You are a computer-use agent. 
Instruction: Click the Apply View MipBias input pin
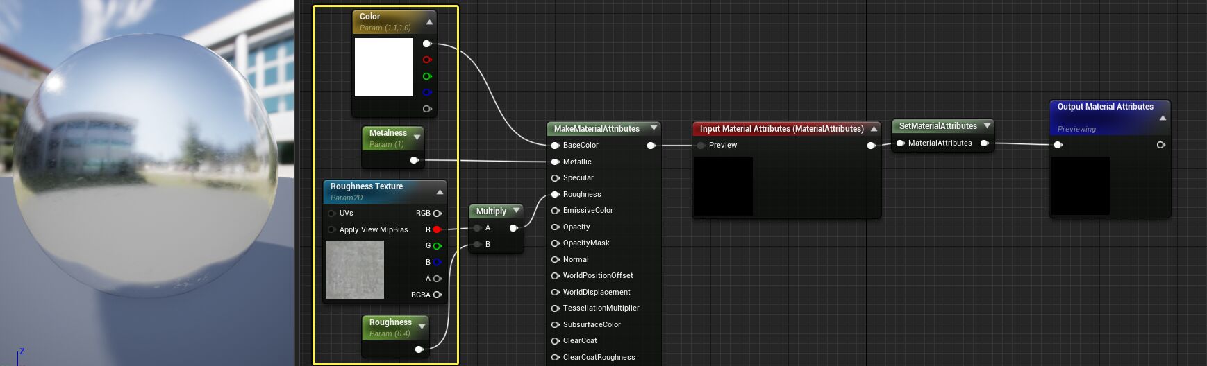332,229
